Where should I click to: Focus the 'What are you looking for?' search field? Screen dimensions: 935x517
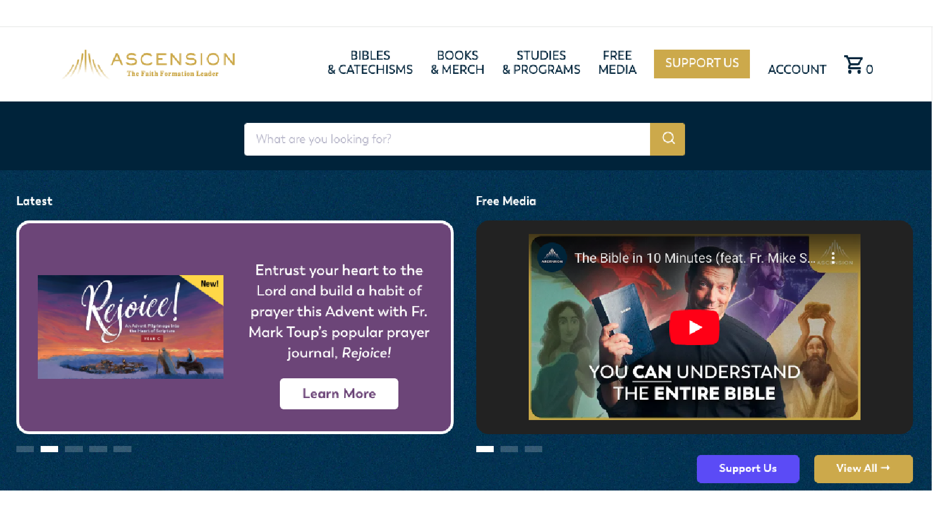(447, 139)
